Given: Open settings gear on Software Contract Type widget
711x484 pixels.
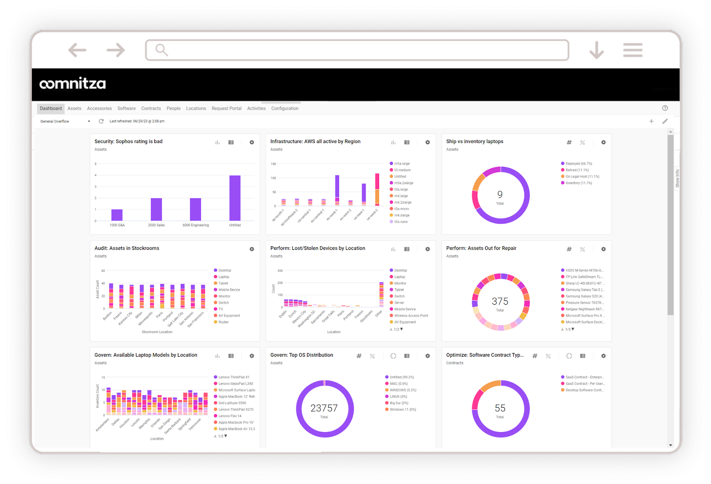Looking at the screenshot, I should click(603, 356).
